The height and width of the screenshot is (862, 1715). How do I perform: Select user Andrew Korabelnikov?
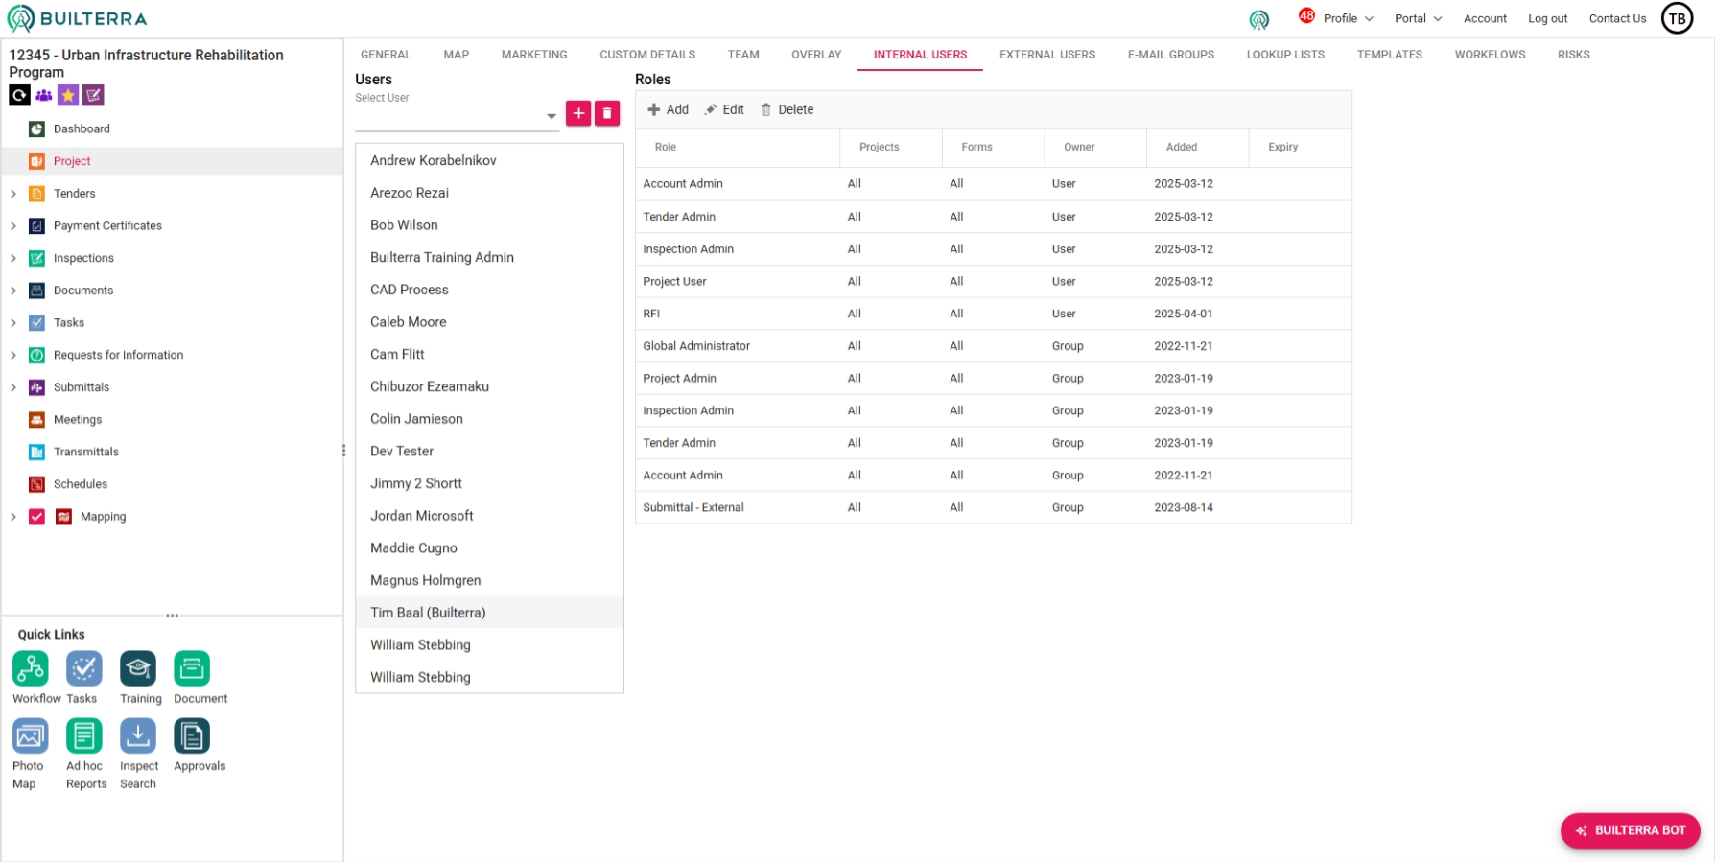point(489,160)
